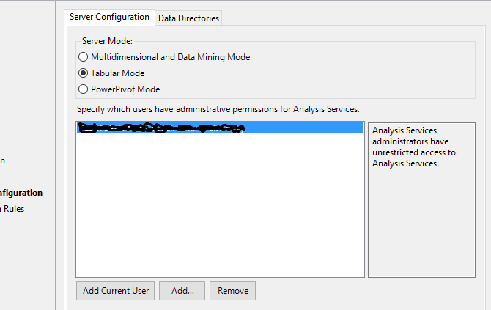
Task: Select the Tabular Mode radio button
Action: coord(83,73)
